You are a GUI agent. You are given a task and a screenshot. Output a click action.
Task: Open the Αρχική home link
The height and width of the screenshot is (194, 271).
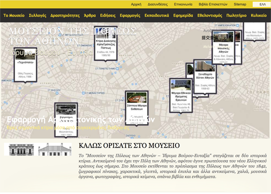(x=136, y=5)
